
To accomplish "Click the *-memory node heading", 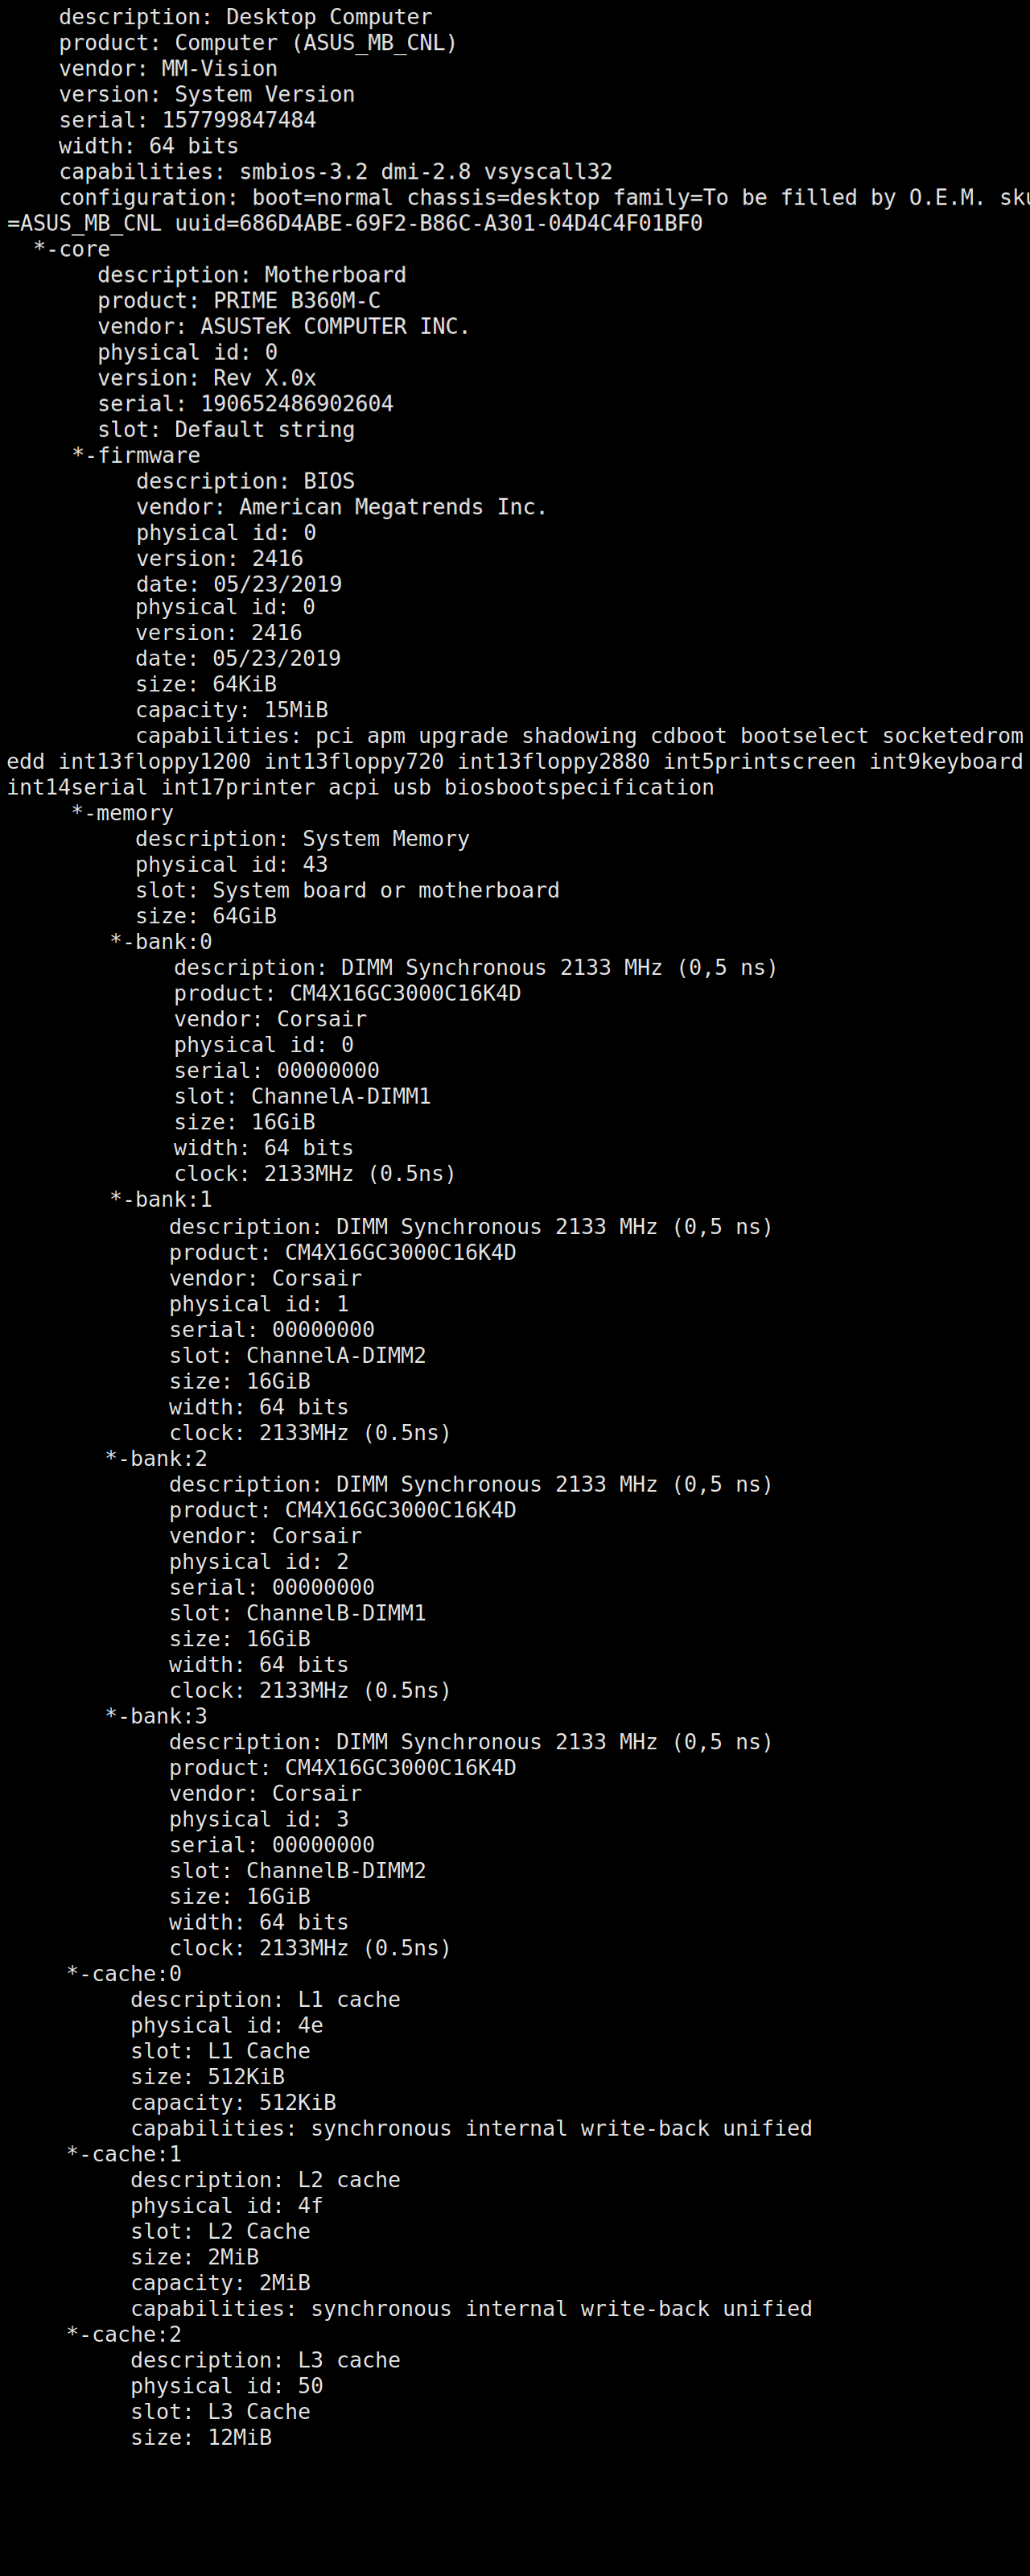I will coord(122,814).
